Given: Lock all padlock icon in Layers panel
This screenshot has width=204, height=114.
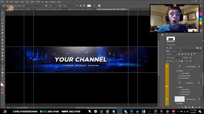Looking at the screenshot, I should (182, 61).
